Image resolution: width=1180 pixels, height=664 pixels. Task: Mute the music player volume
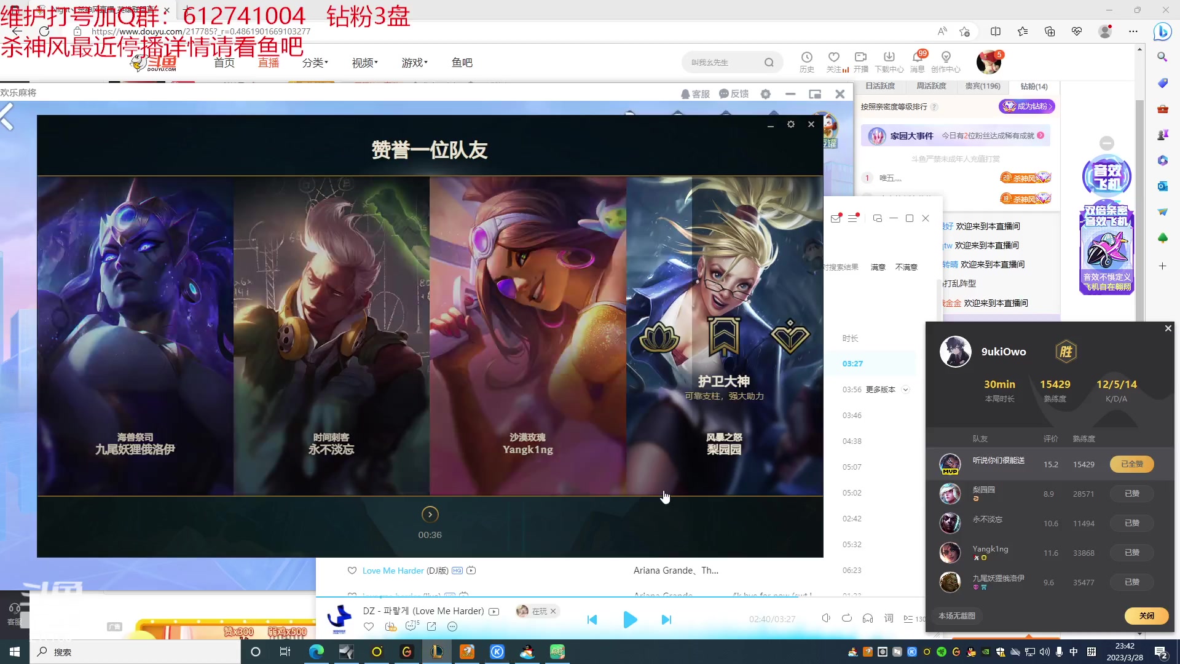[x=827, y=619]
